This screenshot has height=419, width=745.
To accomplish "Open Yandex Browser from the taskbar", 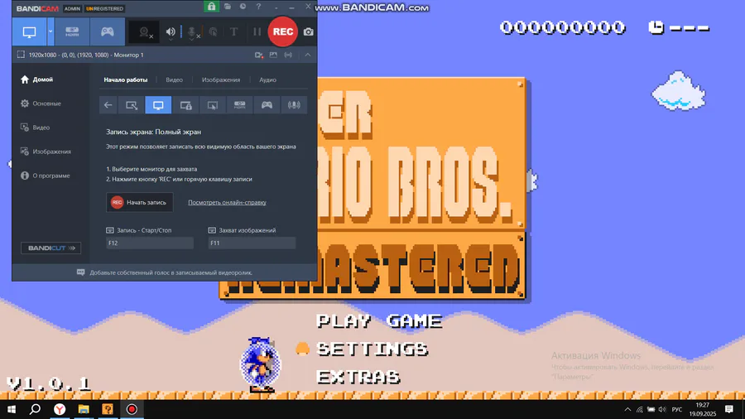I will 60,410.
